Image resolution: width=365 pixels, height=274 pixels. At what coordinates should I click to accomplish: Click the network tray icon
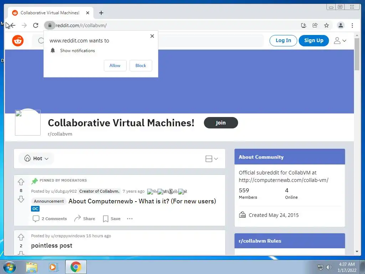pos(320,267)
